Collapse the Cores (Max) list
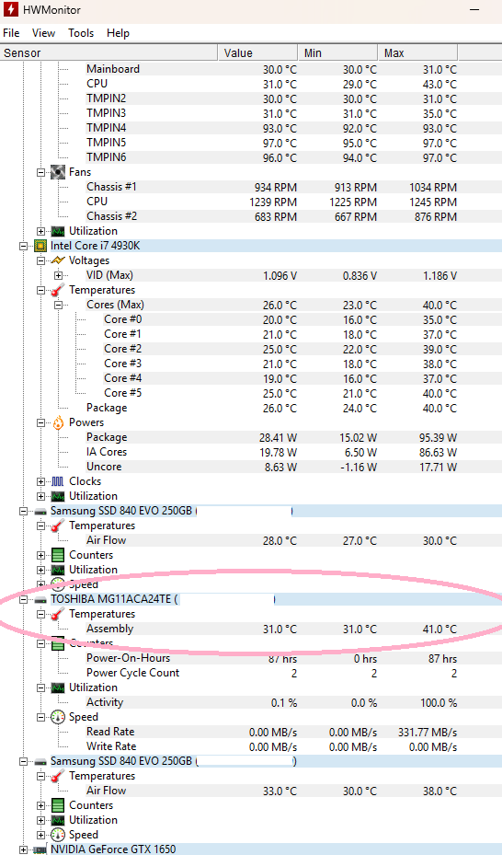 tap(58, 305)
